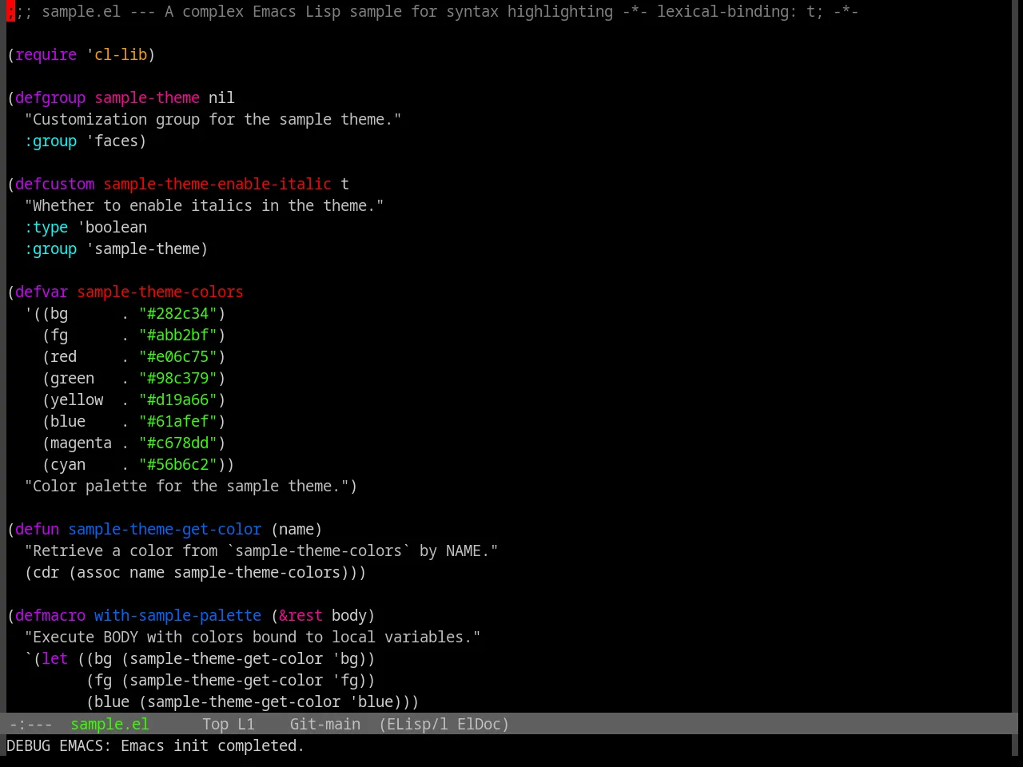The width and height of the screenshot is (1023, 767).
Task: Click the :type keyword
Action: (x=46, y=227)
